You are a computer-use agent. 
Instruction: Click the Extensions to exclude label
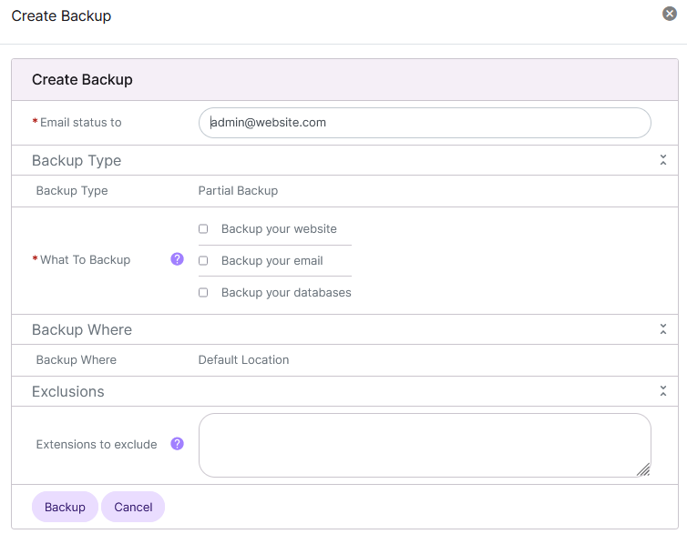coord(97,444)
